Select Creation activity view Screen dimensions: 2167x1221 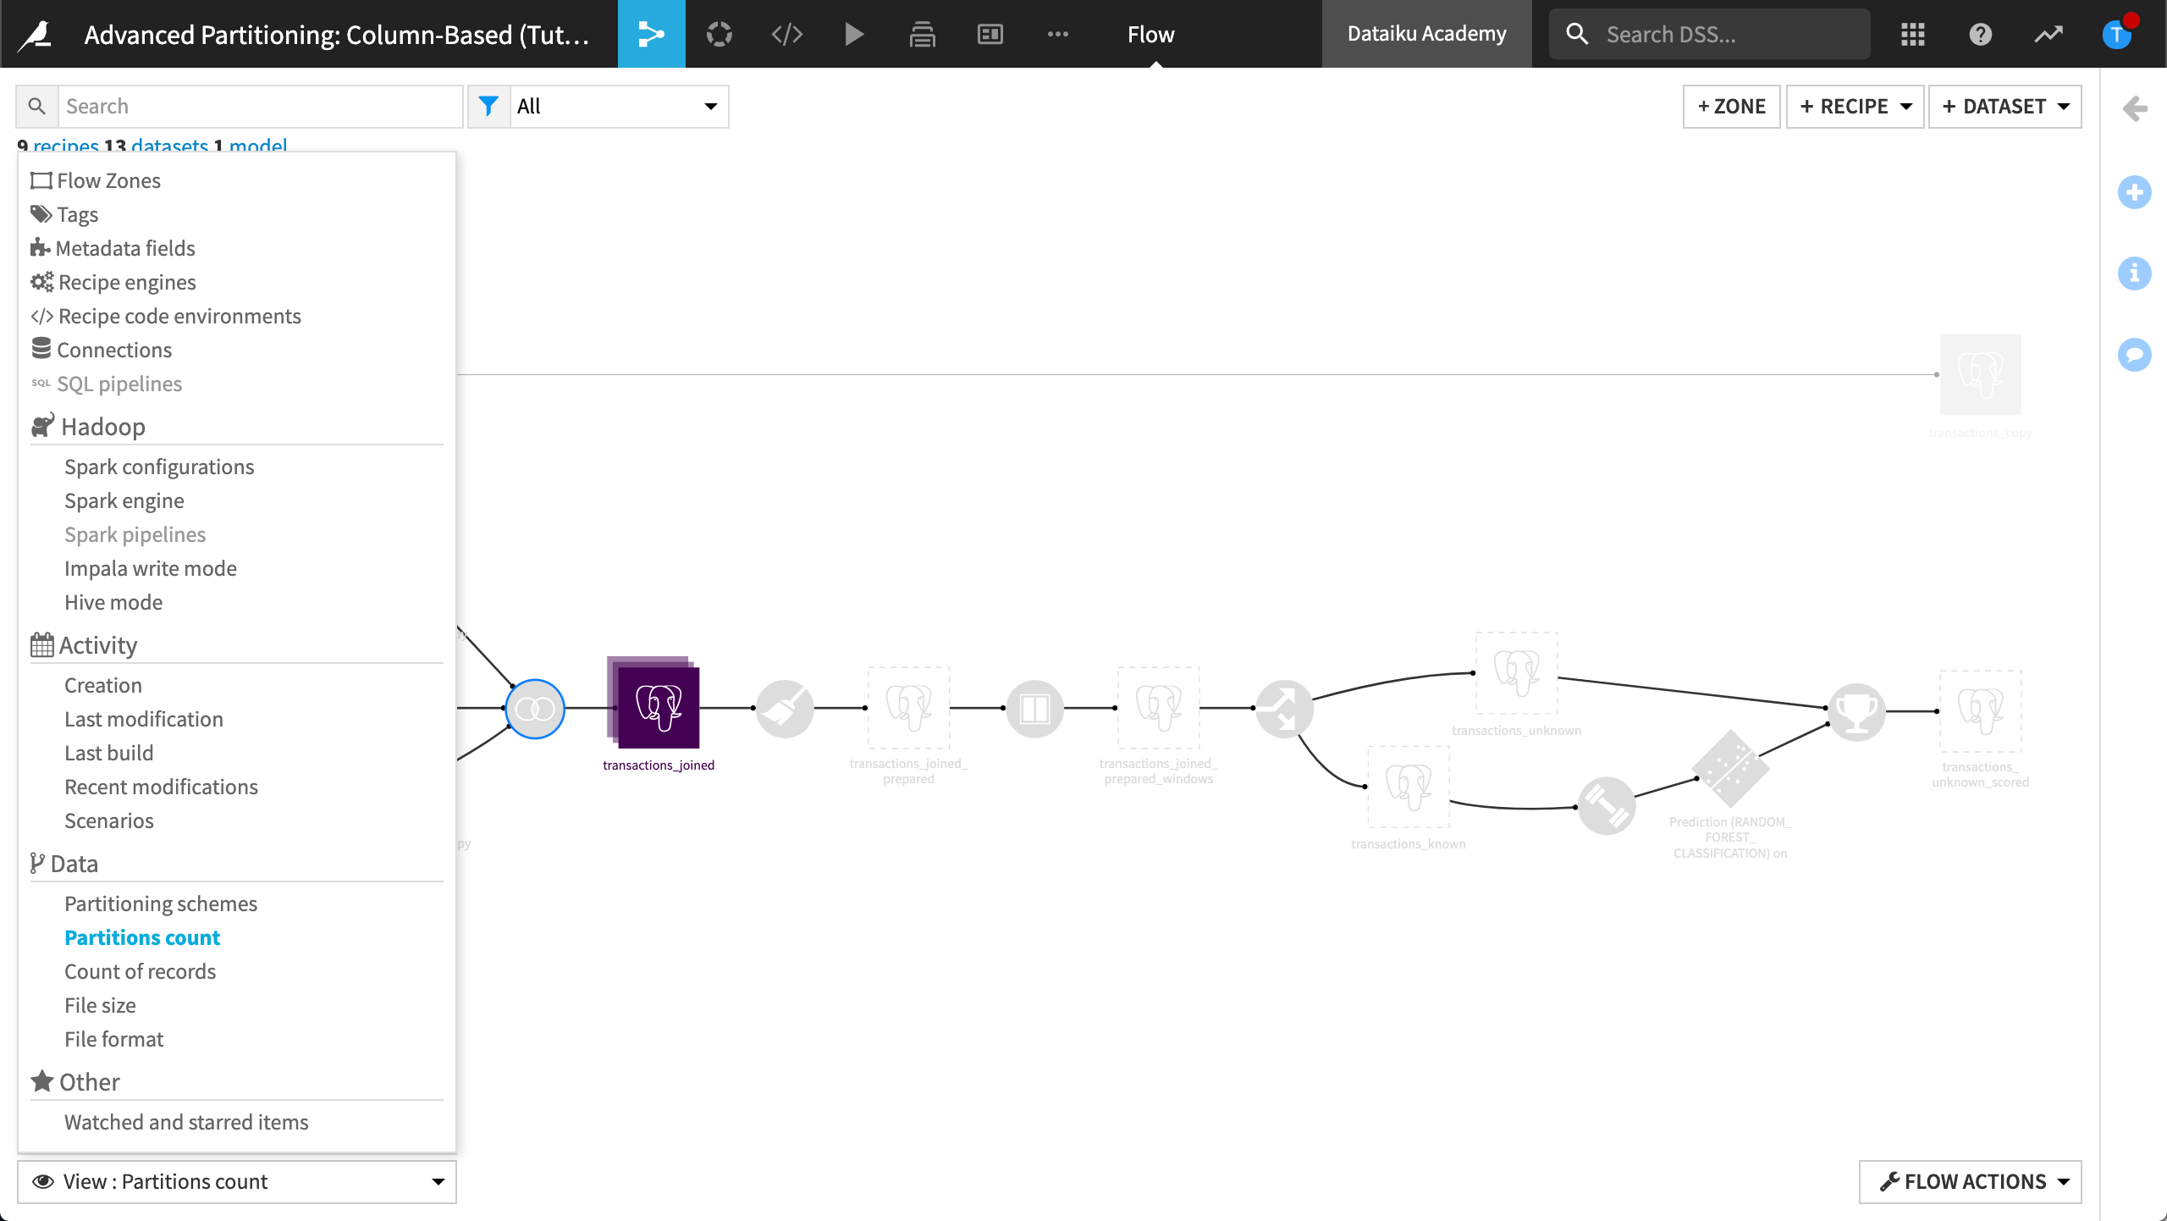click(x=103, y=685)
